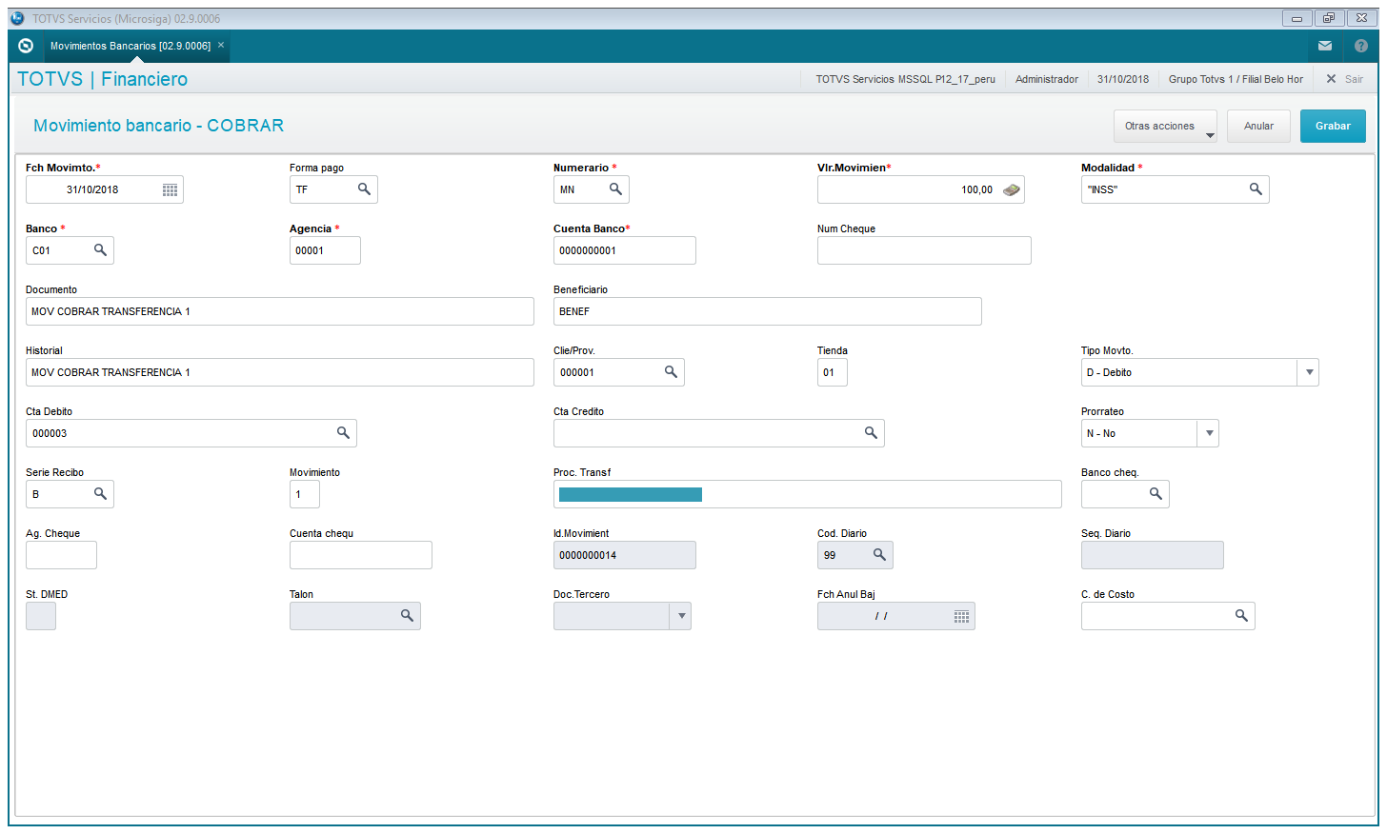Click Beneficiario input field

pyautogui.click(x=767, y=311)
